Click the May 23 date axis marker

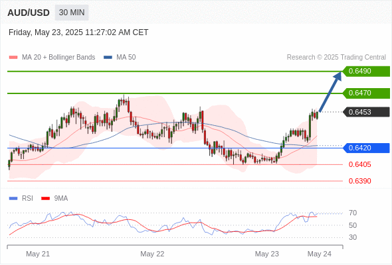(x=266, y=254)
